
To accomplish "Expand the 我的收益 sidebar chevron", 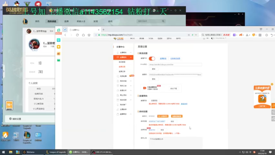I will coord(131,81).
